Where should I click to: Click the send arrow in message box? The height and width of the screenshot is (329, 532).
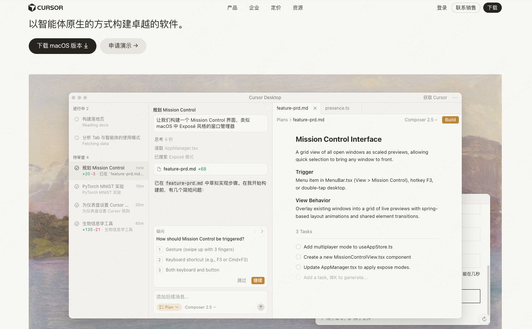coord(261,307)
